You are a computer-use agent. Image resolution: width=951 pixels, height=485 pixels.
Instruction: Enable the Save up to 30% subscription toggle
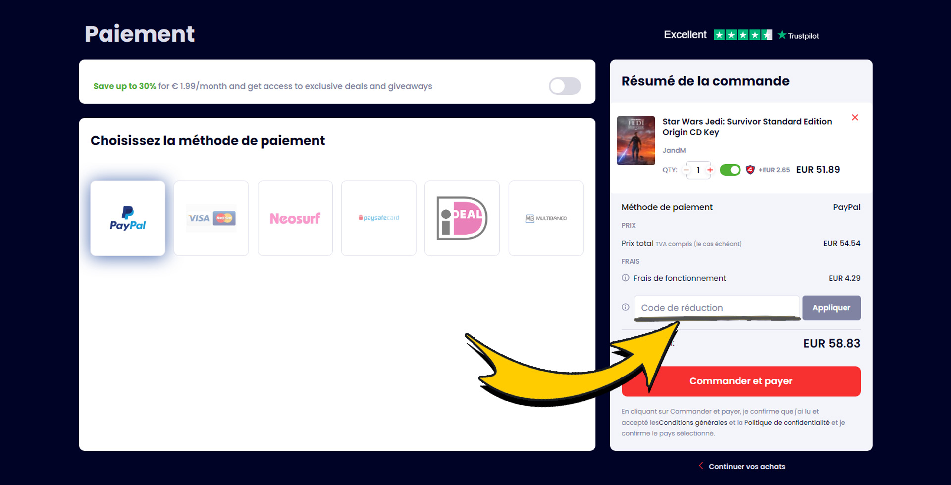(565, 86)
